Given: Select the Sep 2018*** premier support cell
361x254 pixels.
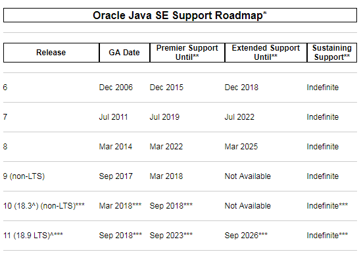Looking at the screenshot, I should (x=171, y=206).
